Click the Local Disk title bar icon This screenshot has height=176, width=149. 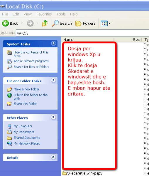(2, 6)
